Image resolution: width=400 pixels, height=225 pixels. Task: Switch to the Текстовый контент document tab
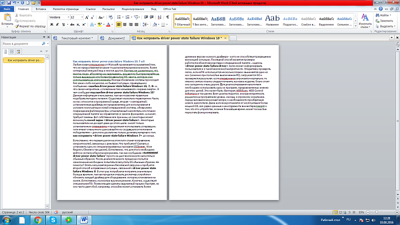pyautogui.click(x=75, y=38)
